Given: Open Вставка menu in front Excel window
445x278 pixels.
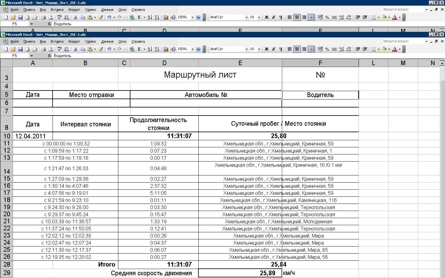Looking at the screenshot, I should click(x=57, y=41).
